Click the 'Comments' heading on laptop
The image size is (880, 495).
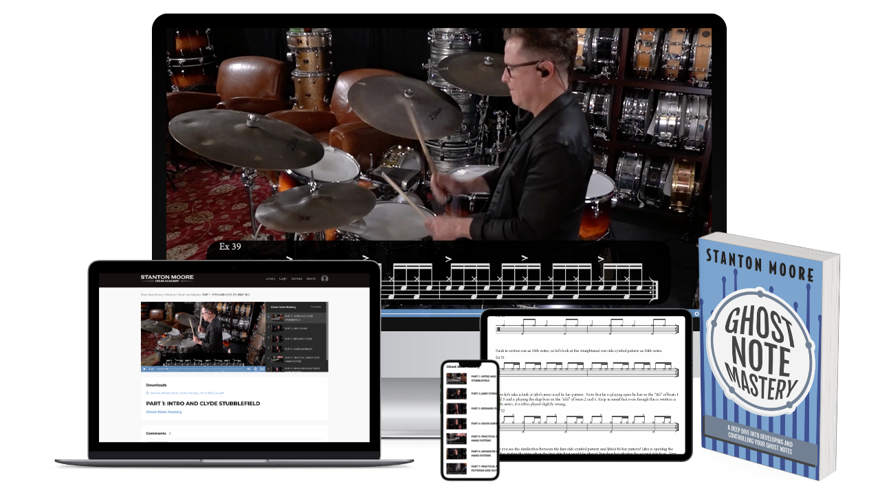tap(156, 433)
